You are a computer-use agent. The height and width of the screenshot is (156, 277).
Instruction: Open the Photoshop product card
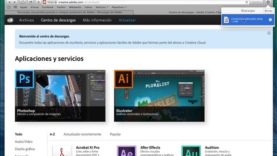[60, 96]
